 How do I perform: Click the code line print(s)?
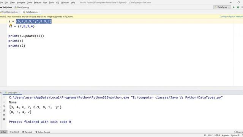16,41
